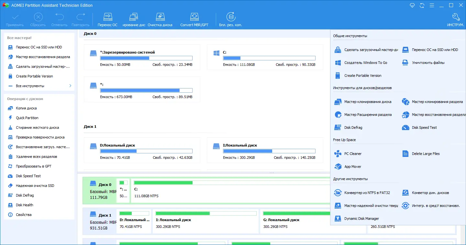Open Конветор дин. дисков tool
The width and height of the screenshot is (466, 245).
(x=426, y=193)
